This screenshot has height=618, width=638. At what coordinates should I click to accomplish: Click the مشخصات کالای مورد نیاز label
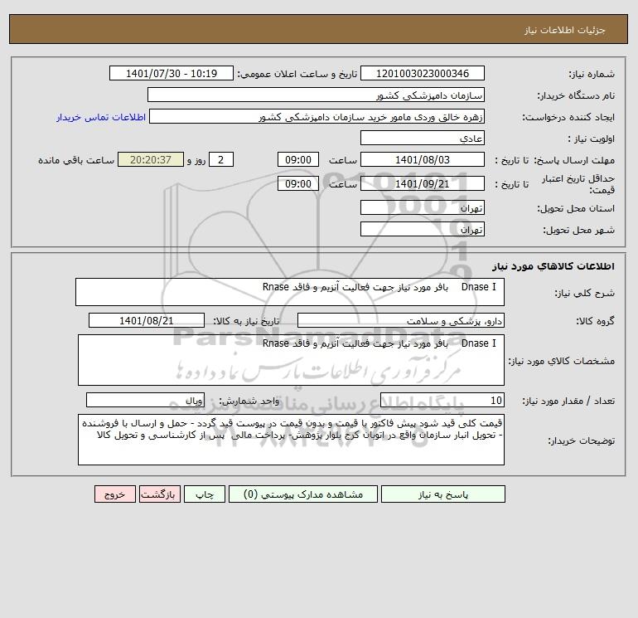click(x=562, y=361)
